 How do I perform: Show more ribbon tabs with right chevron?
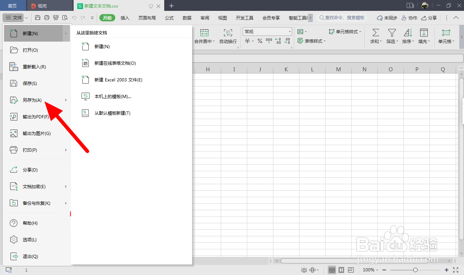[x=310, y=18]
